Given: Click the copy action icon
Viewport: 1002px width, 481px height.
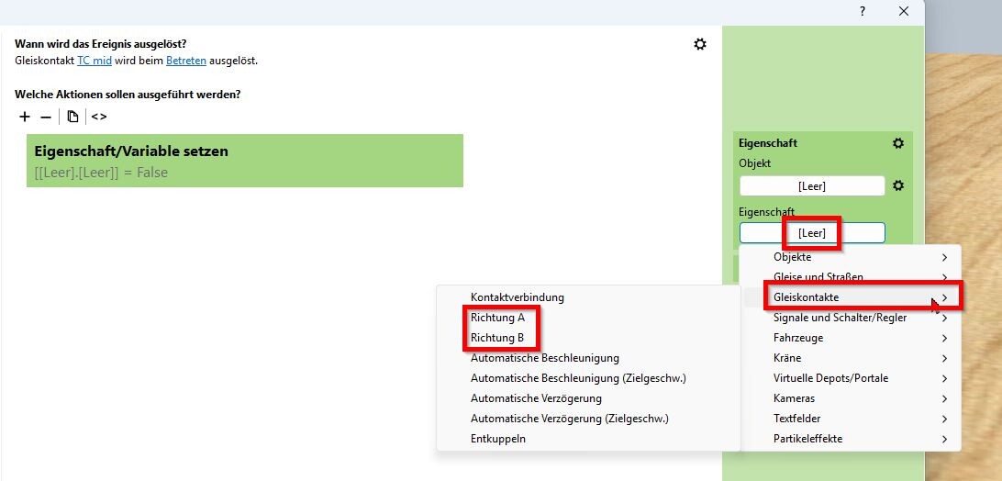Looking at the screenshot, I should click(72, 117).
